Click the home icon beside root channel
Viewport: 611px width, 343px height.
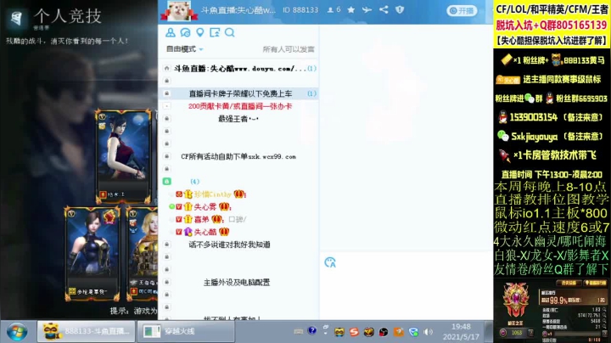click(x=167, y=69)
